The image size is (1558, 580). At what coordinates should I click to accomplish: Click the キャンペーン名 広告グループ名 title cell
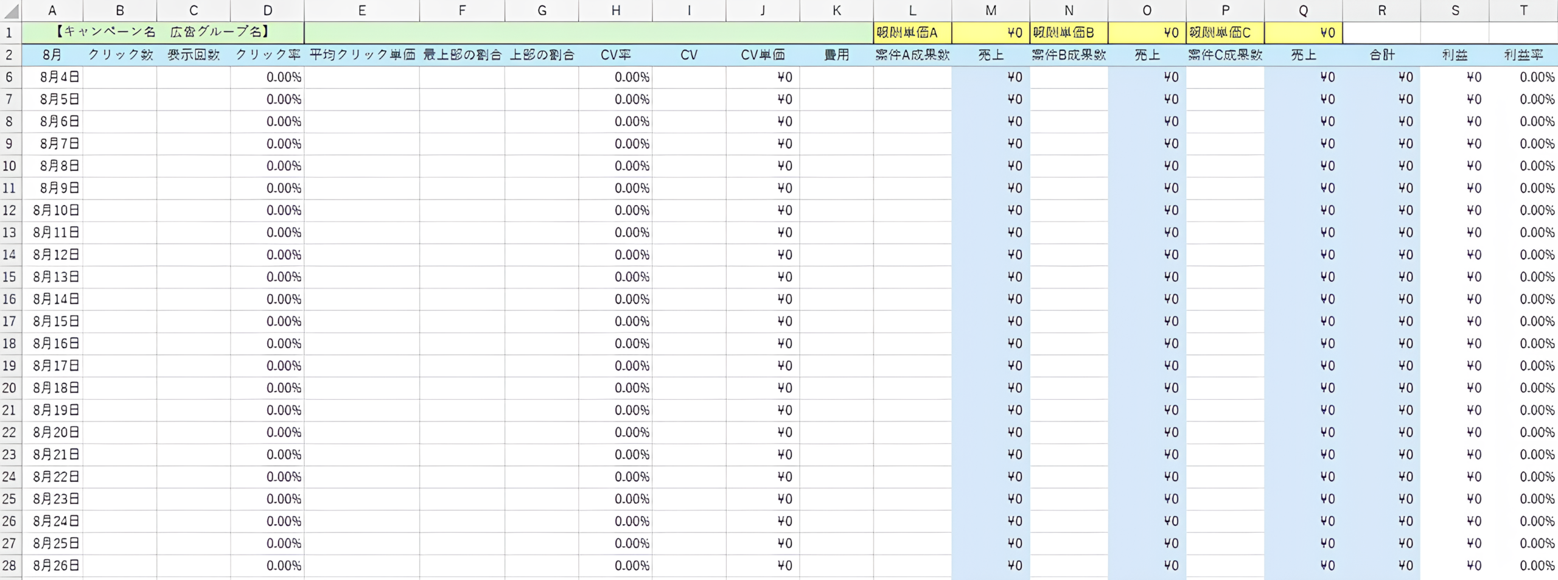tap(162, 33)
